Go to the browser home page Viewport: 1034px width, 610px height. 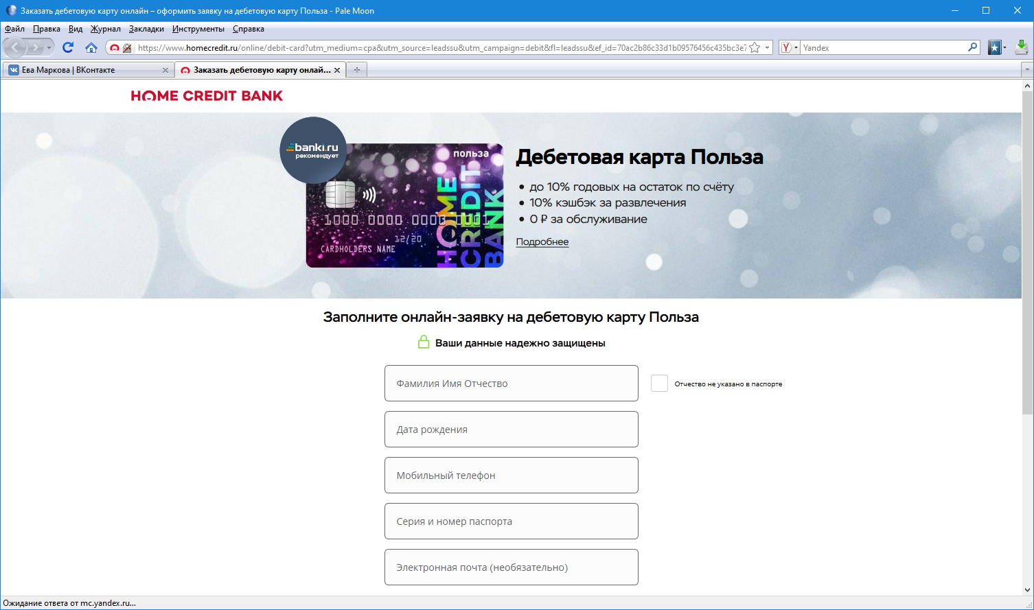click(x=91, y=47)
